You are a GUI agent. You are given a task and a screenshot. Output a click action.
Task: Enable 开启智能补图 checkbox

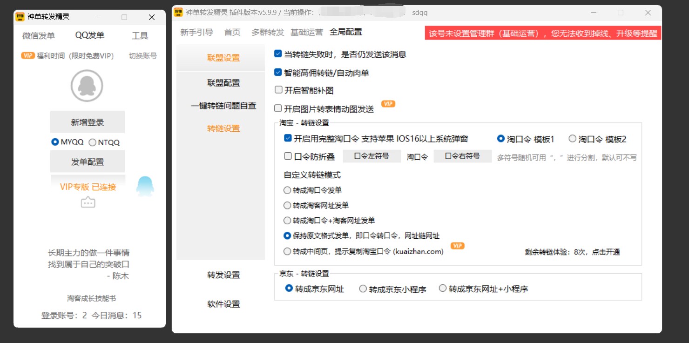[x=278, y=89]
